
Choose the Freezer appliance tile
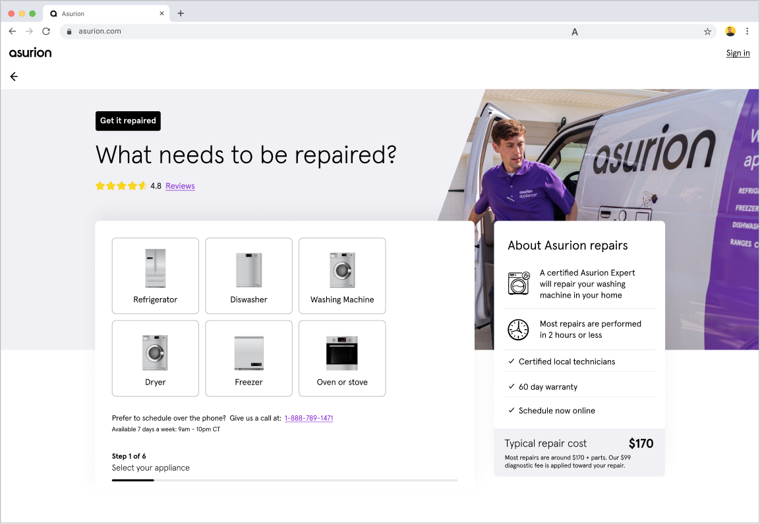(248, 358)
